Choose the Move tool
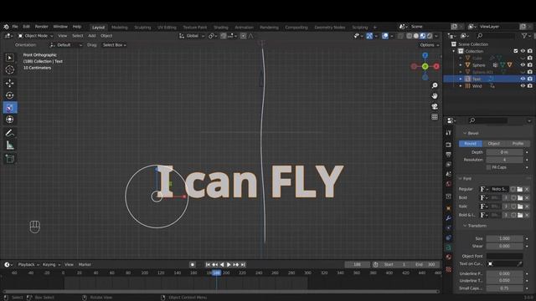 coord(9,83)
